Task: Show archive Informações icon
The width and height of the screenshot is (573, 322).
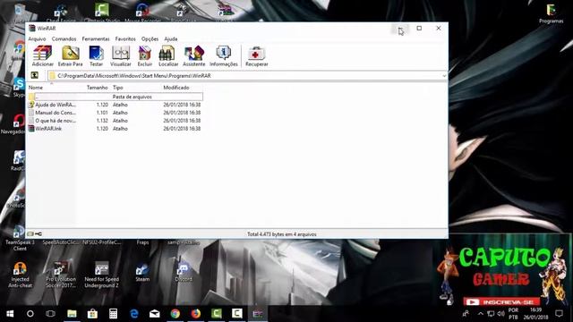Action: [224, 55]
